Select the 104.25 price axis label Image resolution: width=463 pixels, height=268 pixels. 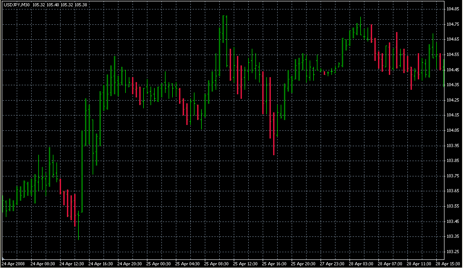[x=453, y=100]
